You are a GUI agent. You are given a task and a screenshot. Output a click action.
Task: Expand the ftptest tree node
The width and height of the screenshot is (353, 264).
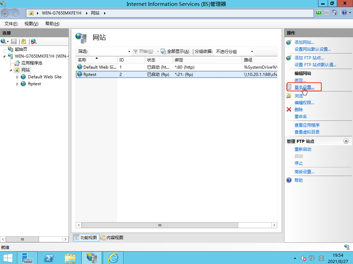[17, 84]
